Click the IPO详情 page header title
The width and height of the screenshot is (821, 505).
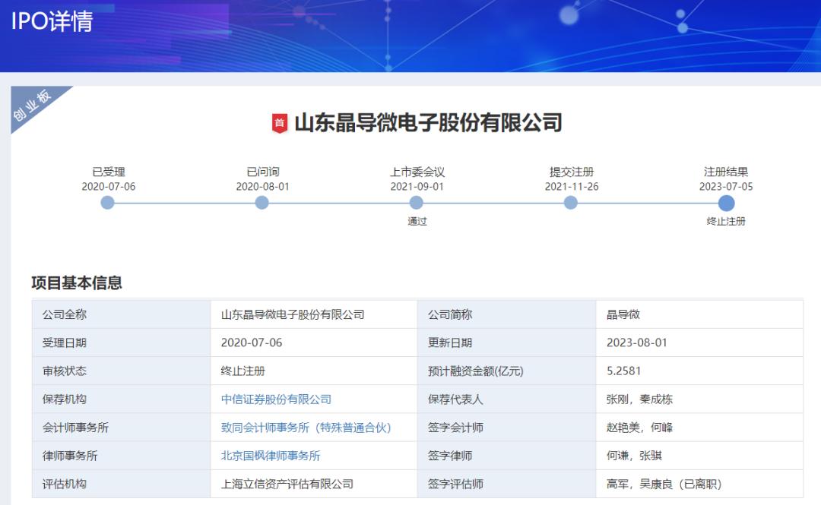point(52,21)
